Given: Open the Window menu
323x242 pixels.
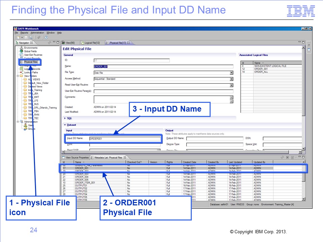Looking at the screenshot, I should (x=50, y=33).
